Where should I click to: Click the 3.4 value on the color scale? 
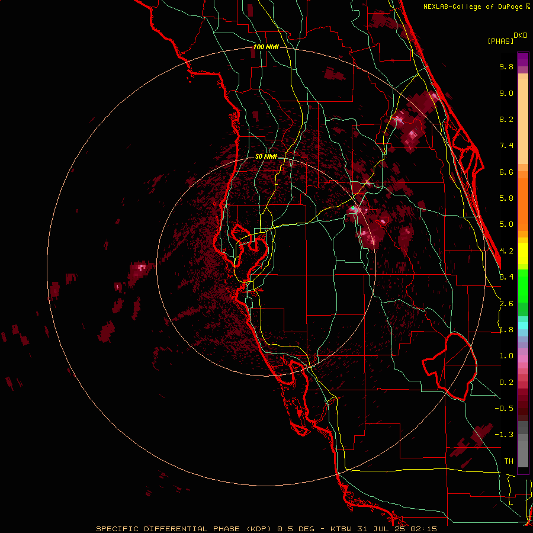click(507, 277)
